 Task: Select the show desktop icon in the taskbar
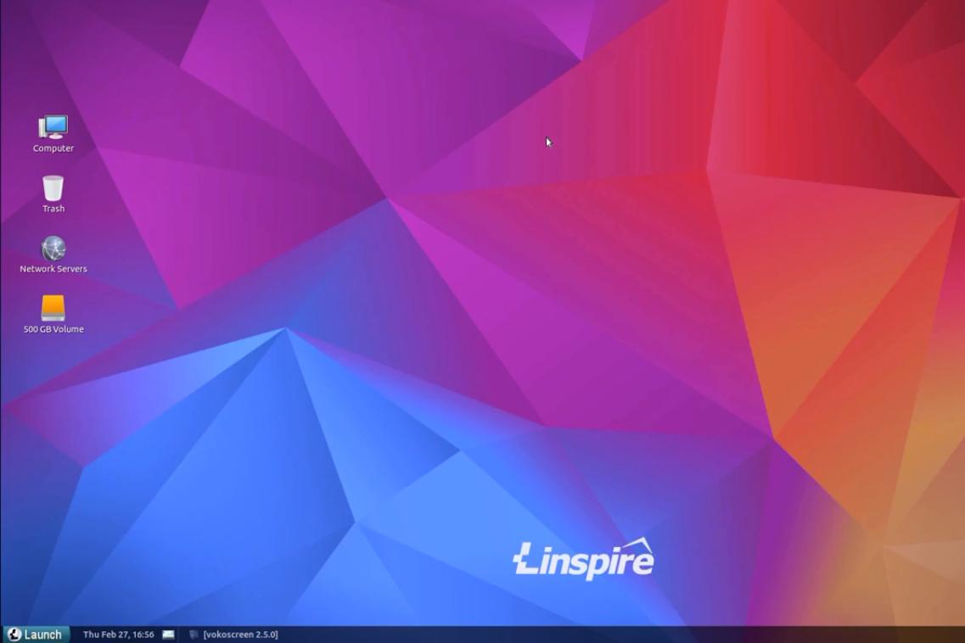[168, 634]
